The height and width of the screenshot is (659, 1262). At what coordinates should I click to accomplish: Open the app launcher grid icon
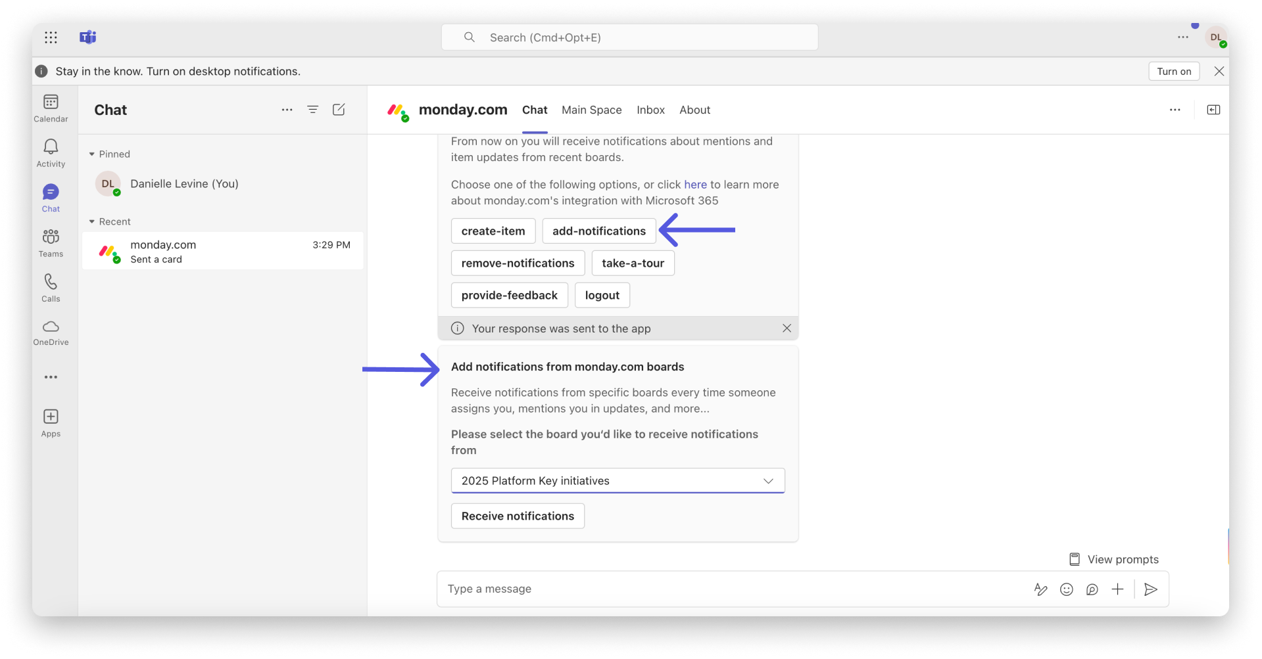tap(51, 37)
